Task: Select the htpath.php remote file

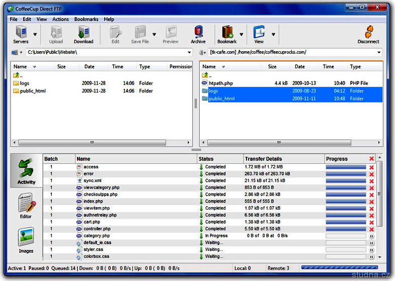Action: (221, 83)
